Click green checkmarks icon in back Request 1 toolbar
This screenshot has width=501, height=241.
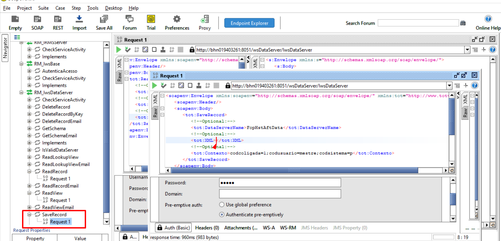click(128, 50)
